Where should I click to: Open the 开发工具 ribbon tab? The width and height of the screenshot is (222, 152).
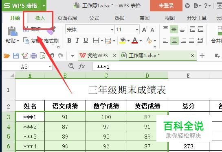197,18
